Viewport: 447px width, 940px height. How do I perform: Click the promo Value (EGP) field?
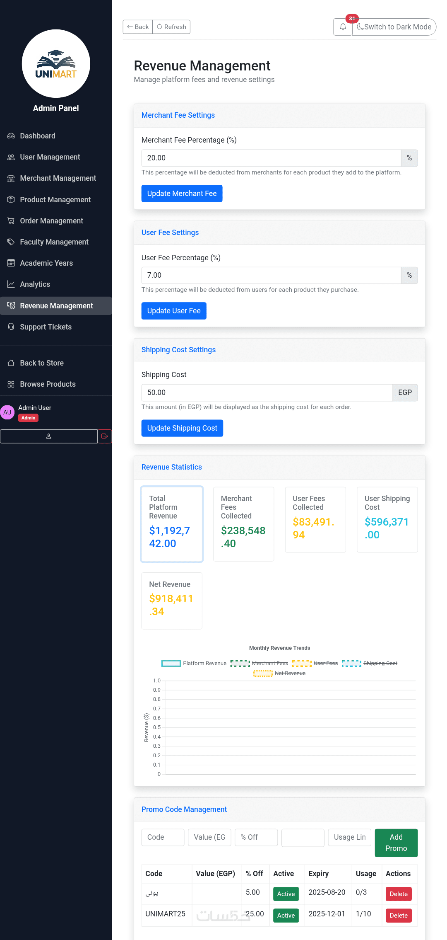tap(209, 837)
